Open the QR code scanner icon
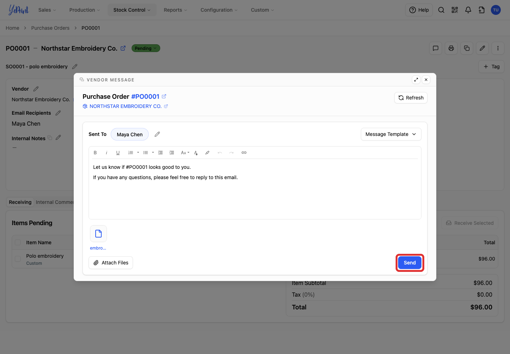This screenshot has height=354, width=510. click(455, 10)
